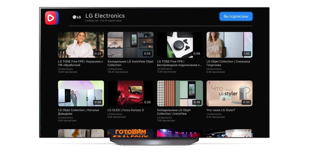Screen dimensions: 312x153
Task: Play the LG OLED Forza Horizon 5 thumbnail
Action: coord(130,93)
